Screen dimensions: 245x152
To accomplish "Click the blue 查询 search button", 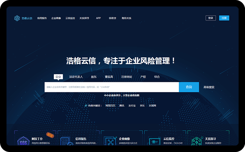I will pyautogui.click(x=189, y=87).
